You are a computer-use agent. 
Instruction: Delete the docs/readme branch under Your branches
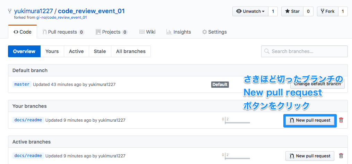(x=341, y=120)
